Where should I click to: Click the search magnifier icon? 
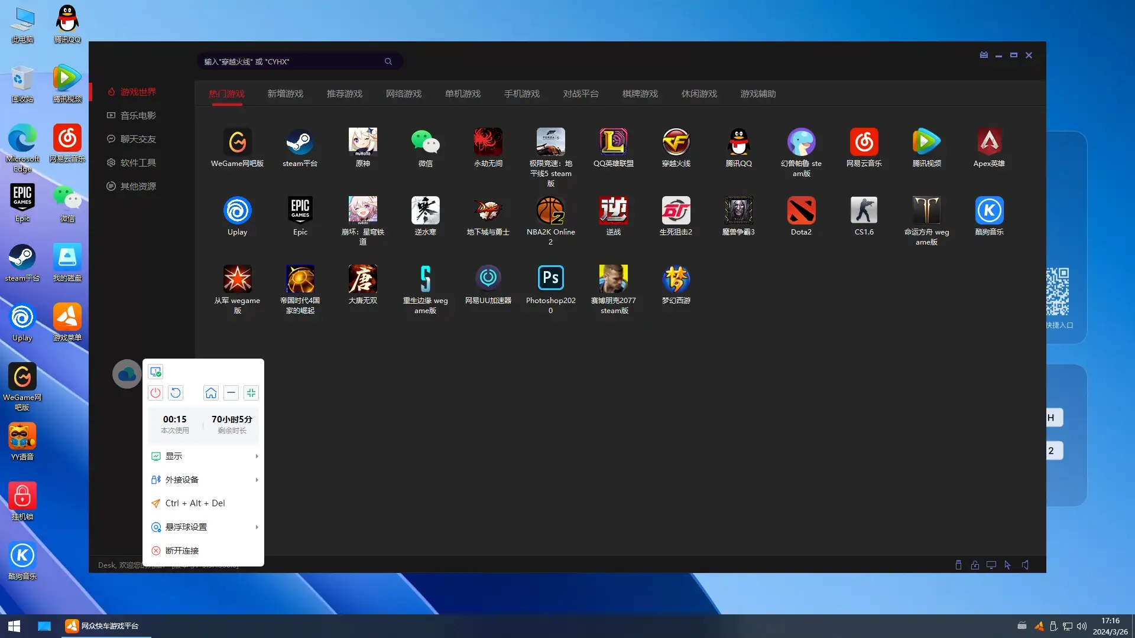coord(388,61)
